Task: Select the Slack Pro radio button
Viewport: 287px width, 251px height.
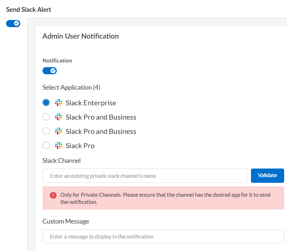Action: [46, 146]
